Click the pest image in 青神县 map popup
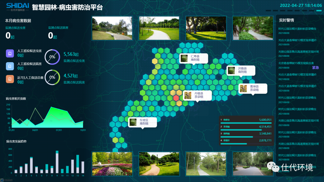 pyautogui.click(x=243, y=88)
